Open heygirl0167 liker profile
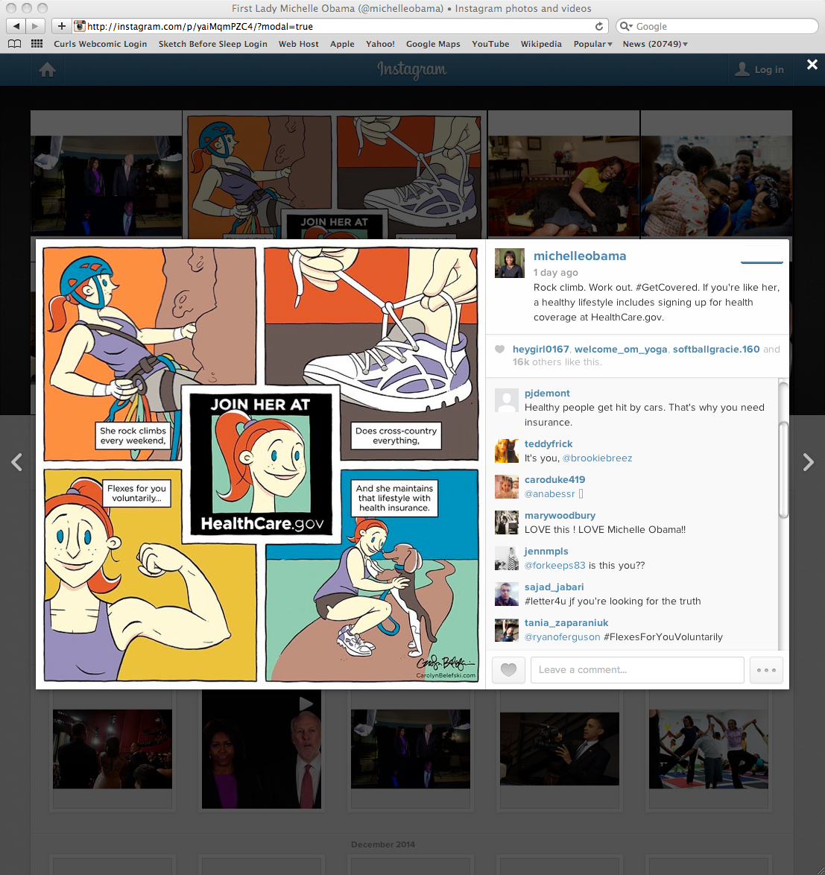825x875 pixels. coord(540,350)
